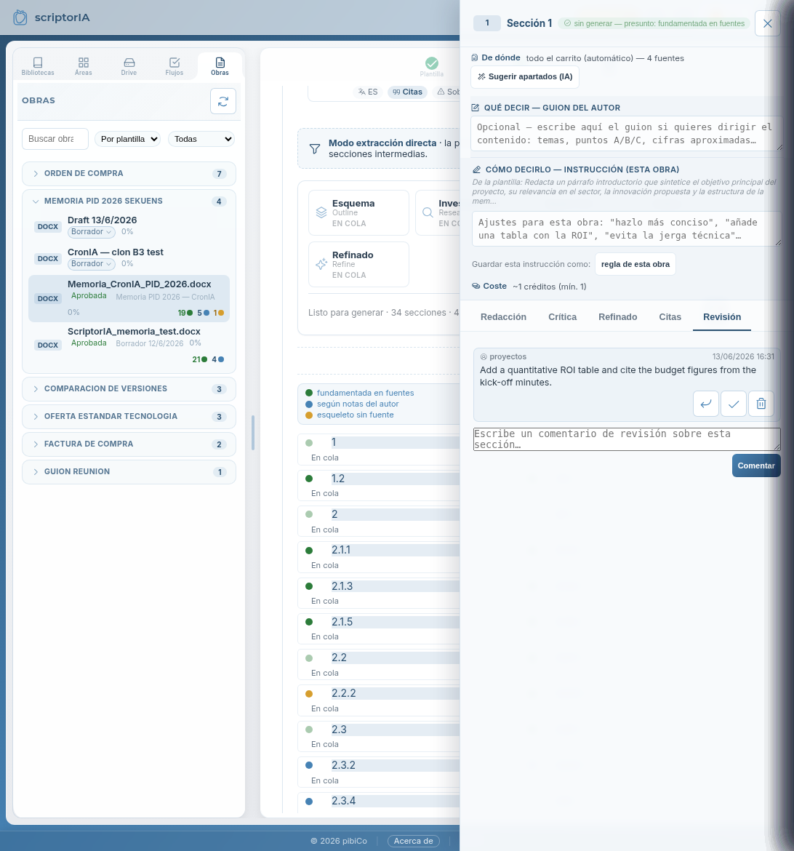Click the Comentar button
Screen dimensions: 794x851
[x=756, y=466]
